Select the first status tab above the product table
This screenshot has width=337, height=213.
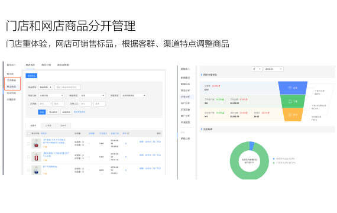tap(33, 125)
